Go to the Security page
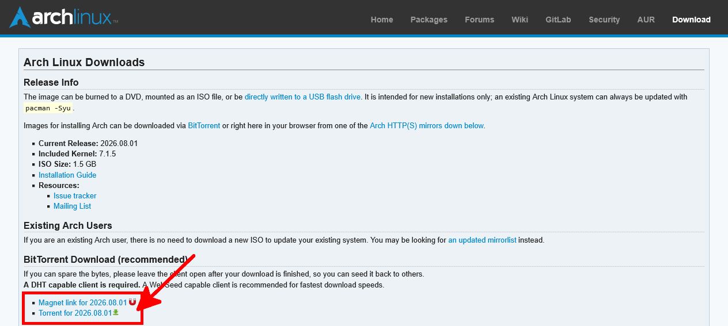Image resolution: width=728 pixels, height=326 pixels. (604, 20)
